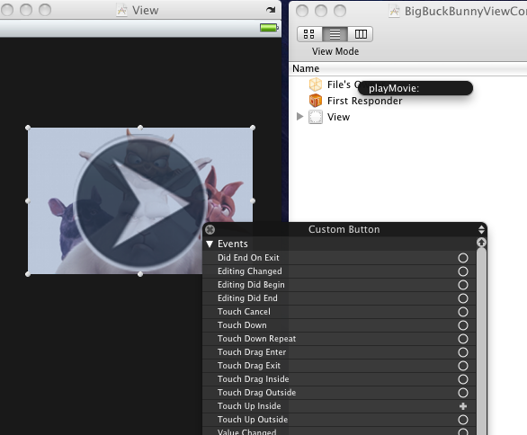Screen dimensions: 527x435
Task: Select the View object icon
Action: click(316, 117)
